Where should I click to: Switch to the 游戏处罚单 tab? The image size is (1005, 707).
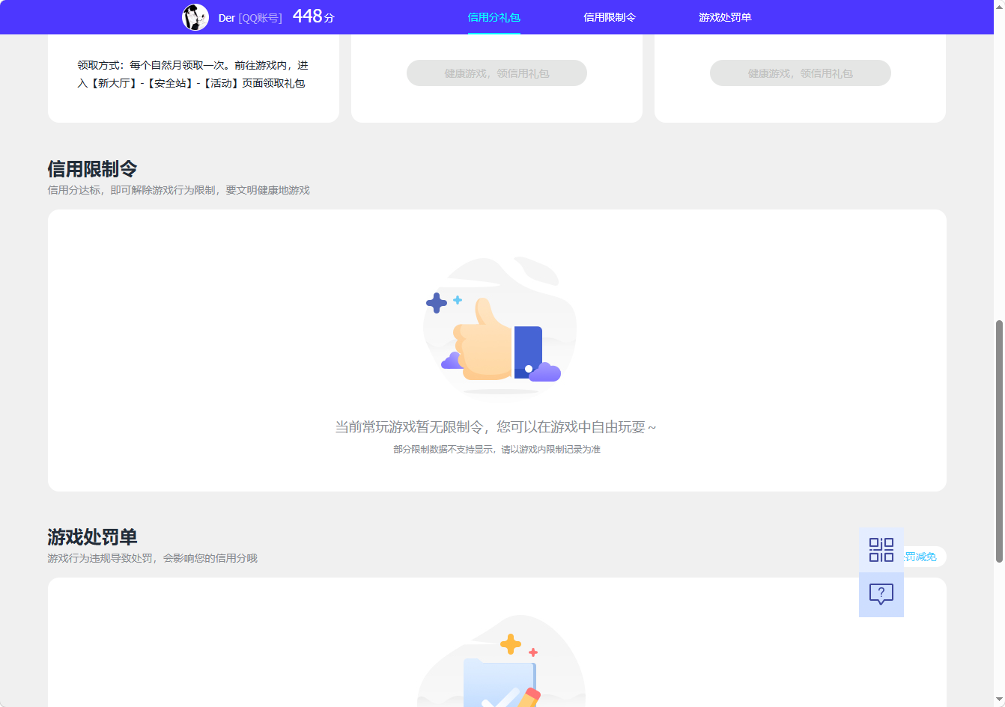pyautogui.click(x=725, y=17)
